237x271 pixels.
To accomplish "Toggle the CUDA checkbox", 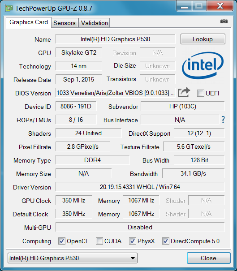I will [99, 241].
